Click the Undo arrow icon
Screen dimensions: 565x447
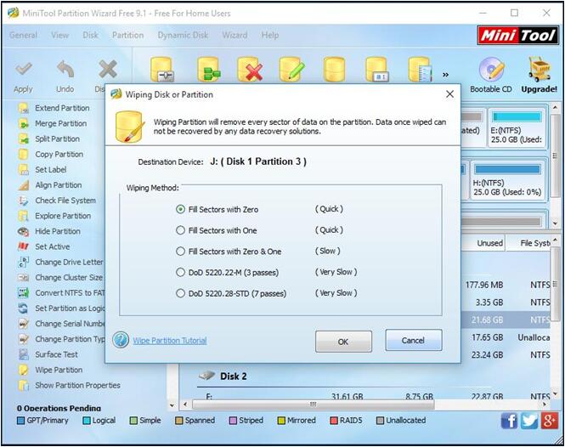(65, 69)
